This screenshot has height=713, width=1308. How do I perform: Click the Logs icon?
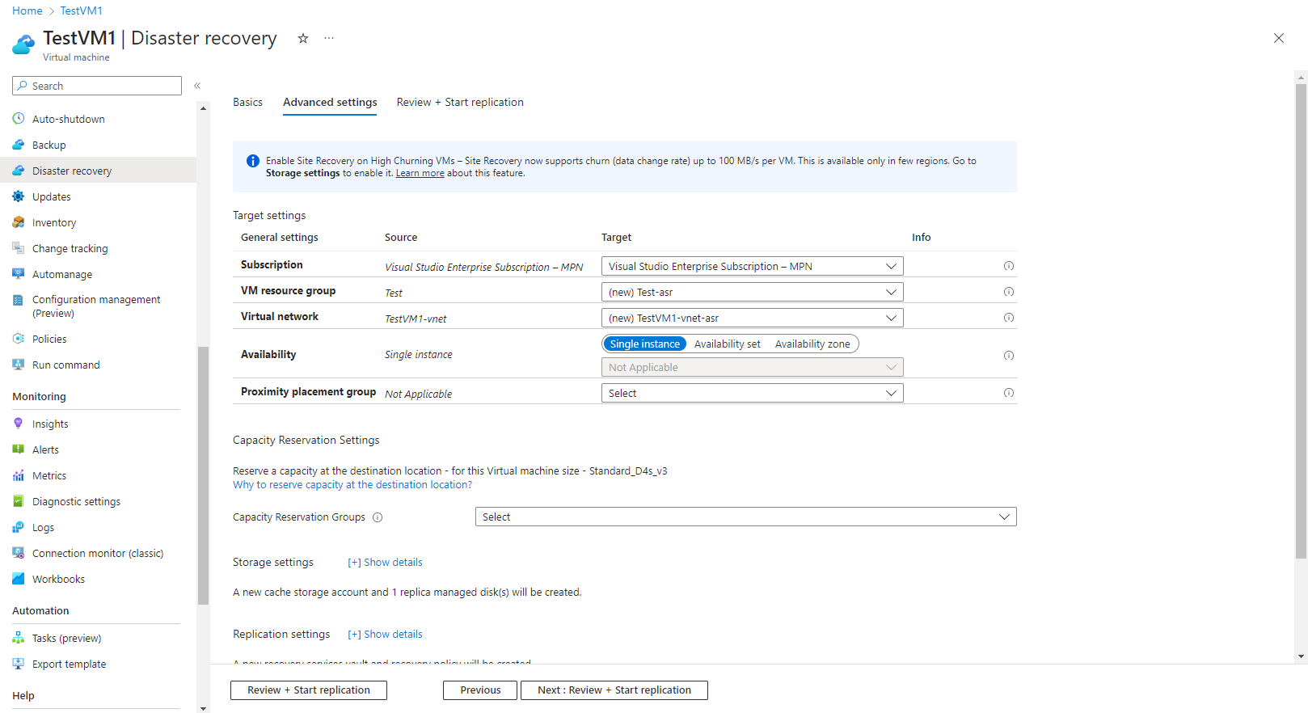[x=19, y=527]
